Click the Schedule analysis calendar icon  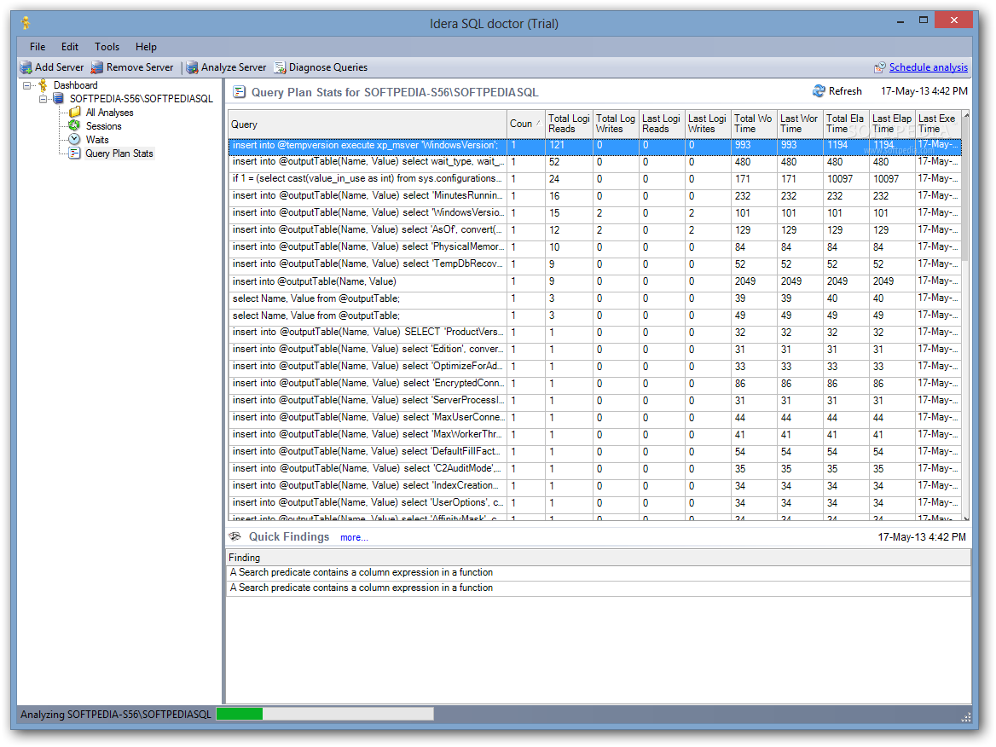pos(880,67)
